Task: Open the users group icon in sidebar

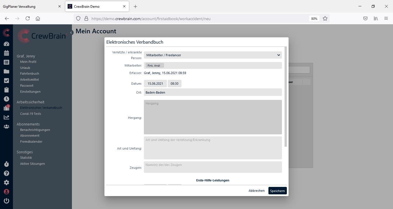Action: (x=6, y=126)
